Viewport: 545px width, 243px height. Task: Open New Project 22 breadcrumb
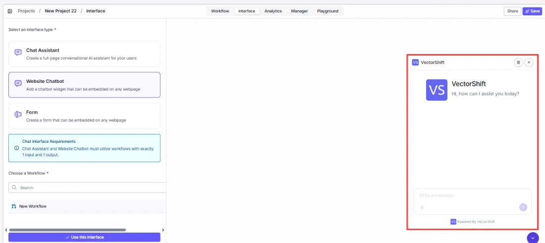click(60, 11)
